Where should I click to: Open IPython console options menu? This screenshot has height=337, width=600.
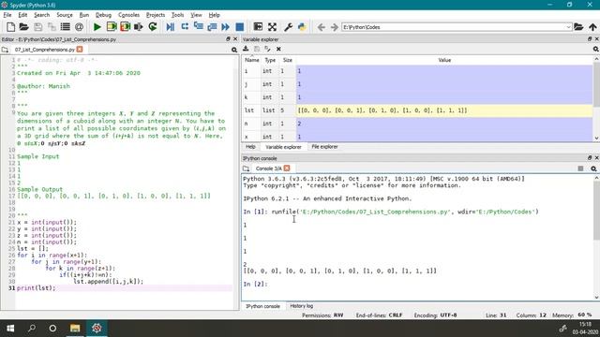pyautogui.click(x=593, y=168)
